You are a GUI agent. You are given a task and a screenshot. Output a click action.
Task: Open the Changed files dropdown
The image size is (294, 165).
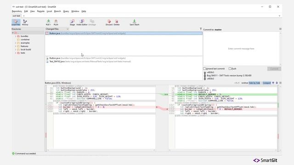click(57, 29)
